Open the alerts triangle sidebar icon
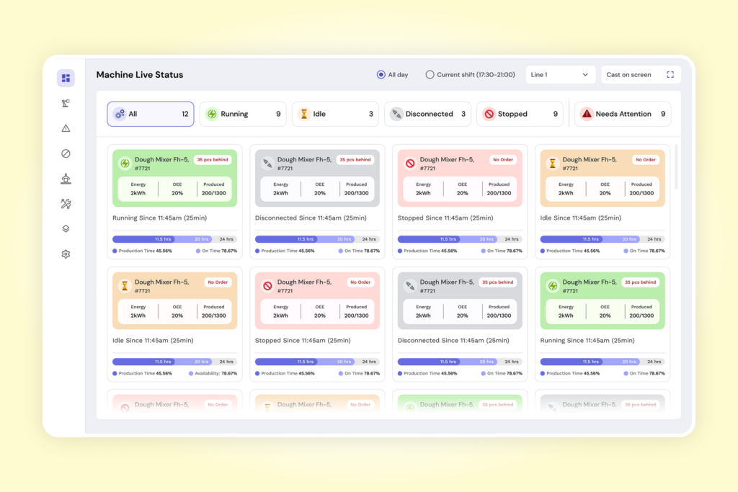This screenshot has height=492, width=738. point(66,128)
